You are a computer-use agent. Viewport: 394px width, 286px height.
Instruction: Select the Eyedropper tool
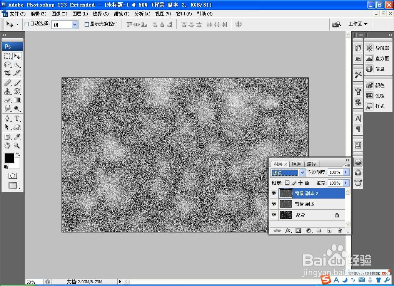(17, 137)
